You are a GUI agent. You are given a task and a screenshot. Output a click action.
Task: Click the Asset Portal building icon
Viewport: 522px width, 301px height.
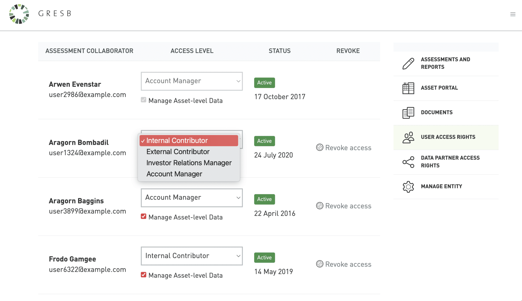[x=408, y=88]
